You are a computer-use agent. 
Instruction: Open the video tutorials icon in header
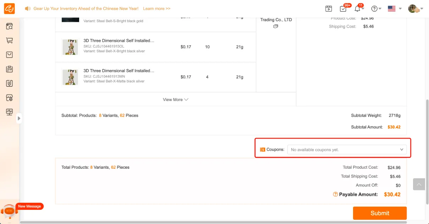coord(329,9)
